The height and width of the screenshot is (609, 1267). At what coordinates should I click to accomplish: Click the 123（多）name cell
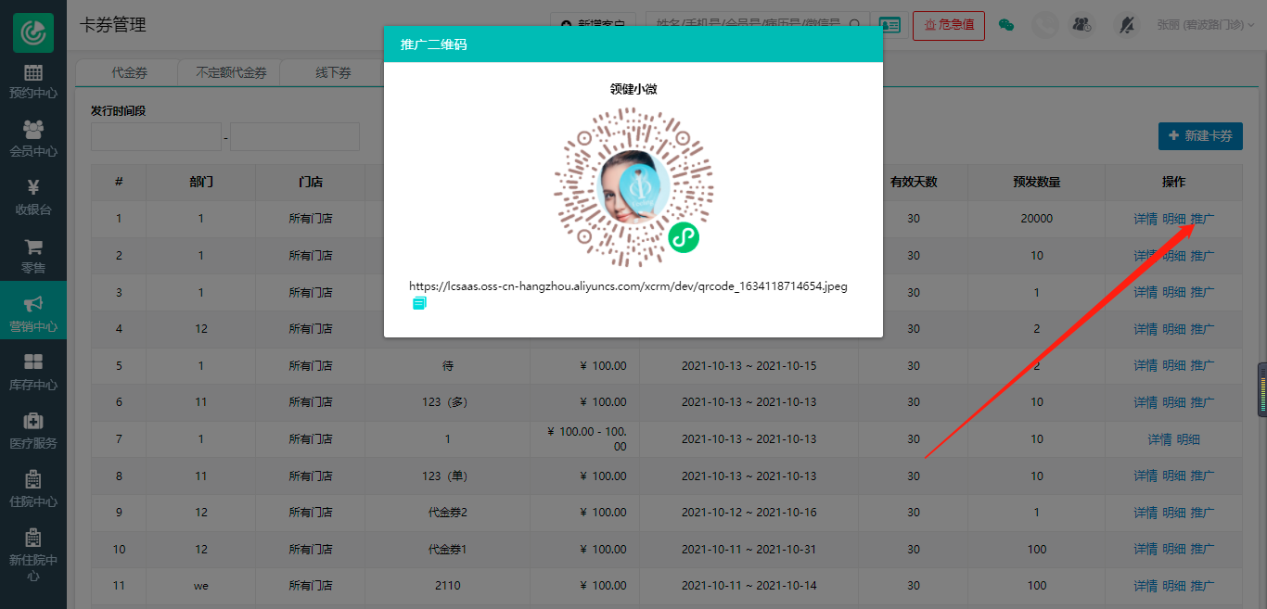point(447,402)
